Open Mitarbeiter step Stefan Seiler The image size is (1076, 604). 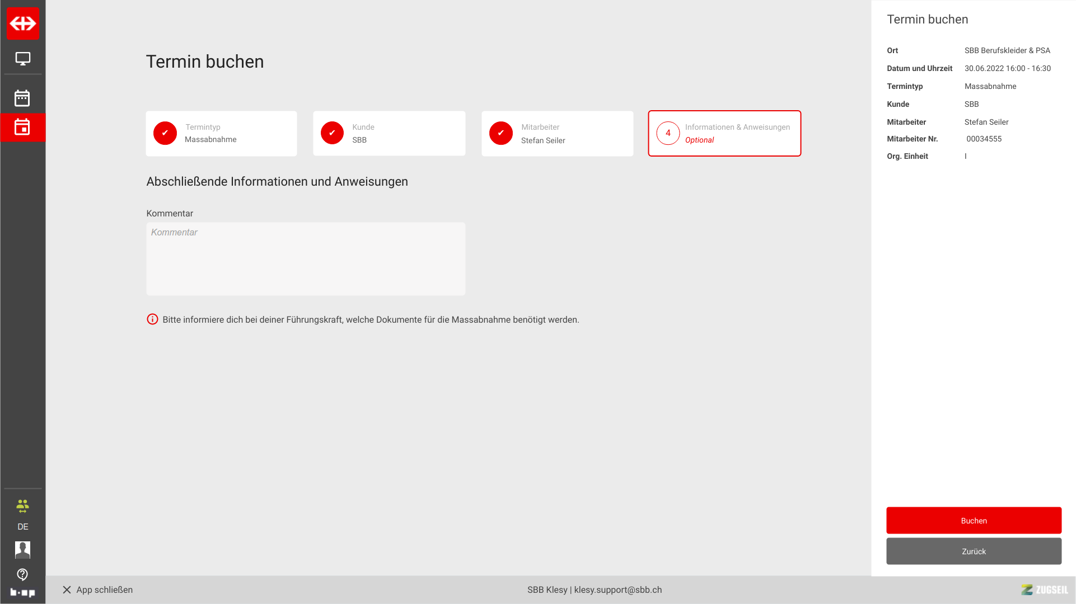click(x=557, y=134)
